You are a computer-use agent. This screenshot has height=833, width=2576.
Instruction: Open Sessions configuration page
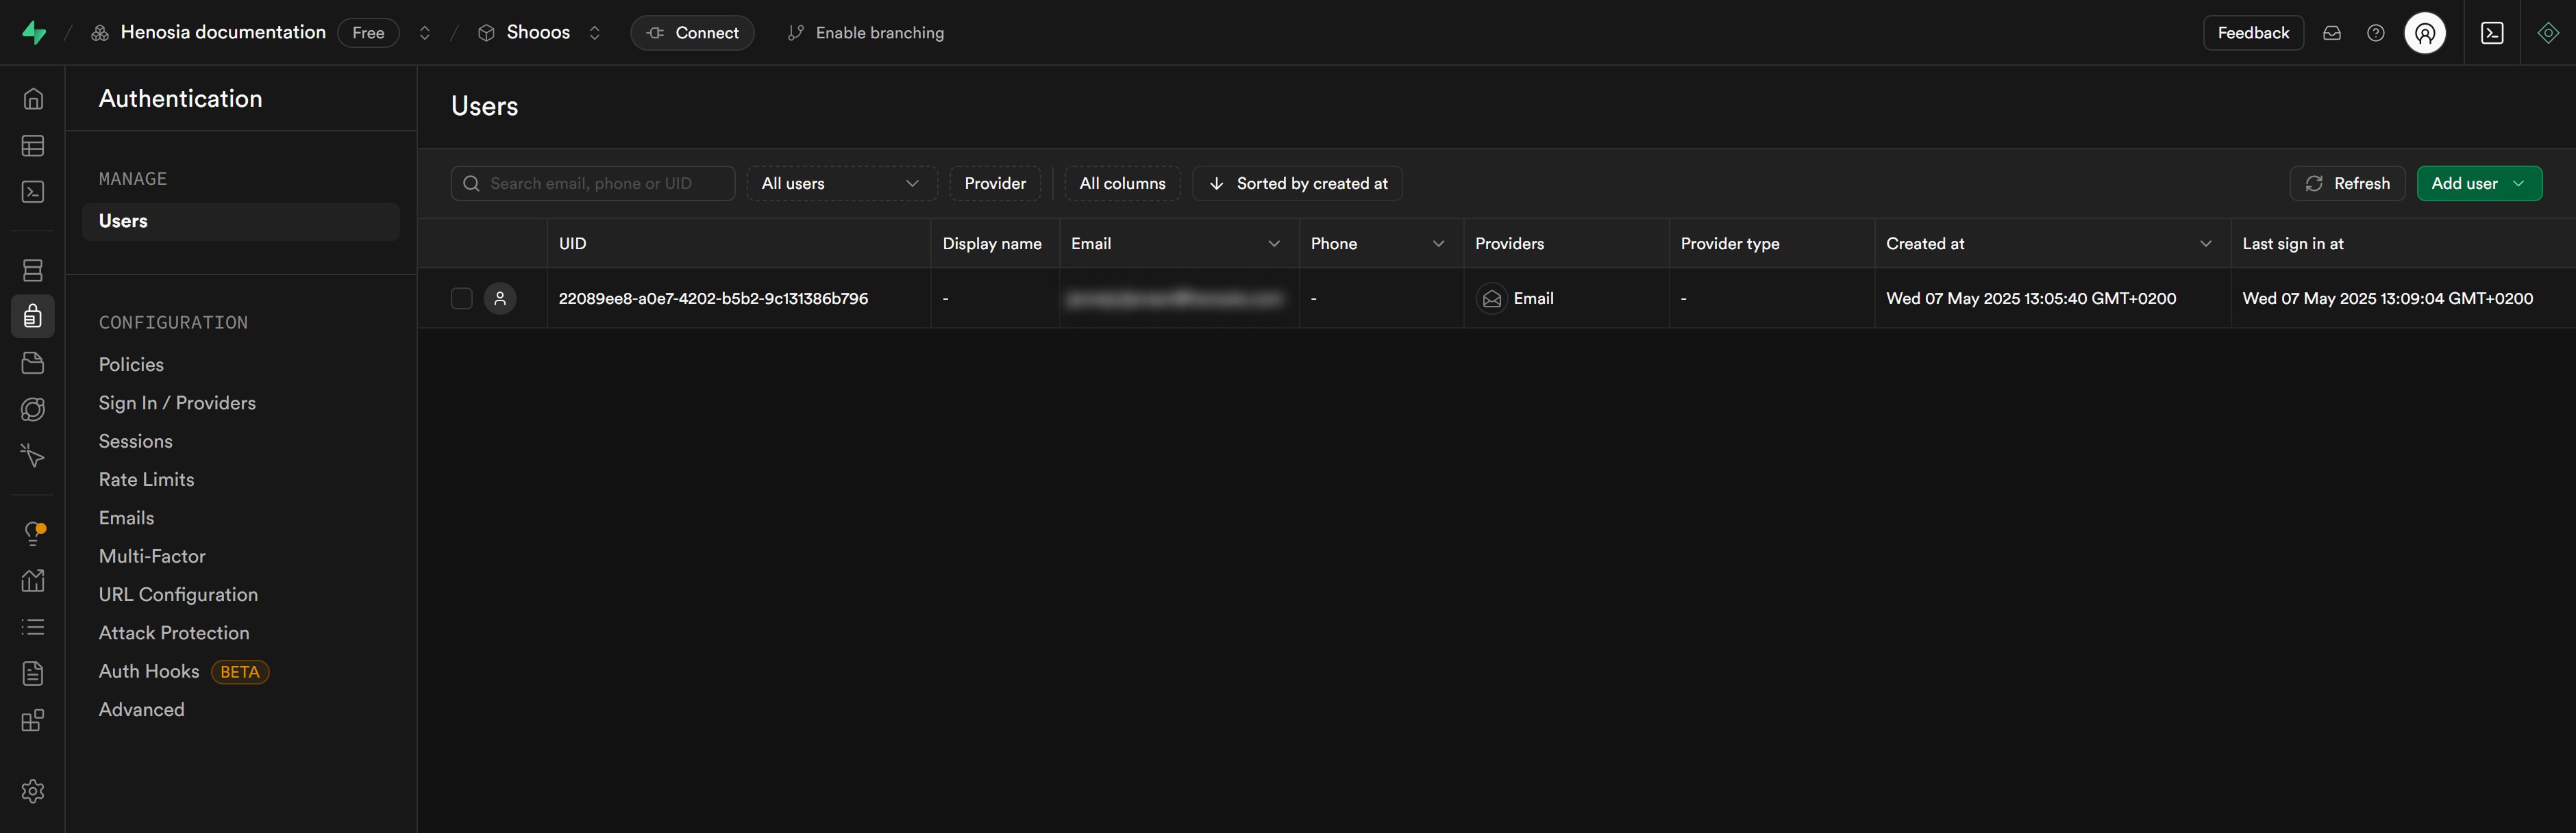coord(136,441)
